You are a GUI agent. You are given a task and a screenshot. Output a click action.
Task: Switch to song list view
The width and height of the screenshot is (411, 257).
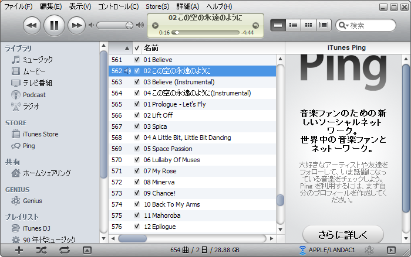278,25
